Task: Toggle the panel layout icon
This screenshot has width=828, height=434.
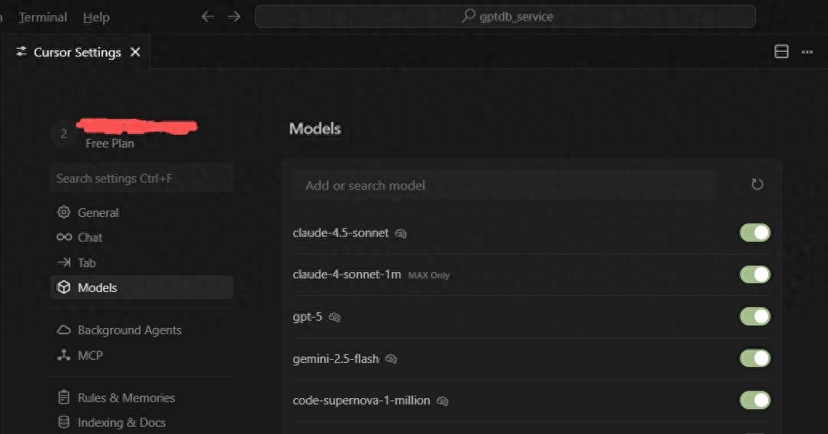Action: click(x=782, y=52)
